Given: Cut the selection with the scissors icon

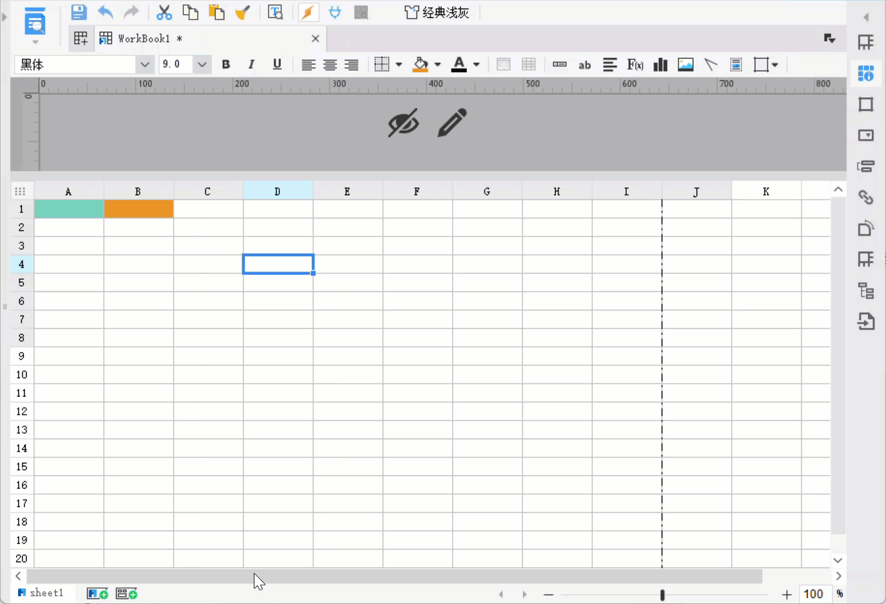Looking at the screenshot, I should pos(164,12).
